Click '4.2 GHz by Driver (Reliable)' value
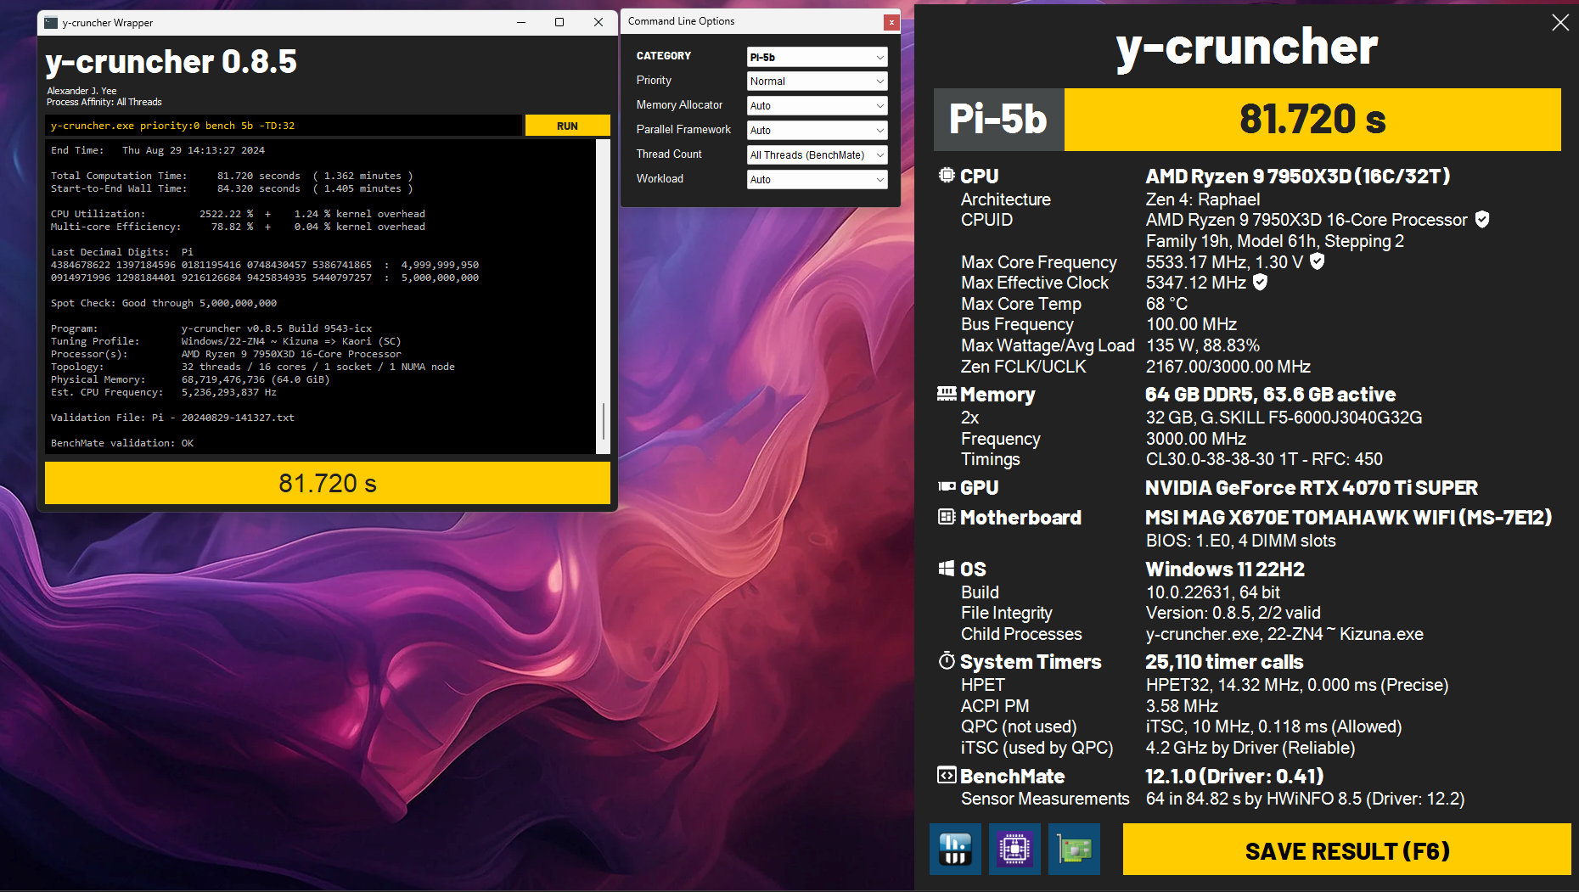The image size is (1579, 892). [x=1250, y=748]
